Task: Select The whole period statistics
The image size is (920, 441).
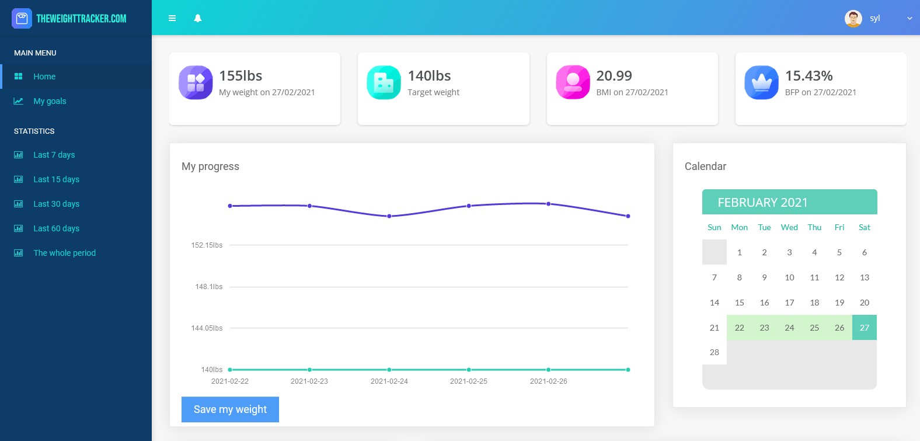Action: pyautogui.click(x=64, y=253)
